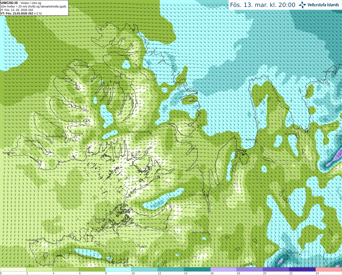
Task: Select the 18–20 m/s purple legend swatch
Action: click(x=250, y=269)
